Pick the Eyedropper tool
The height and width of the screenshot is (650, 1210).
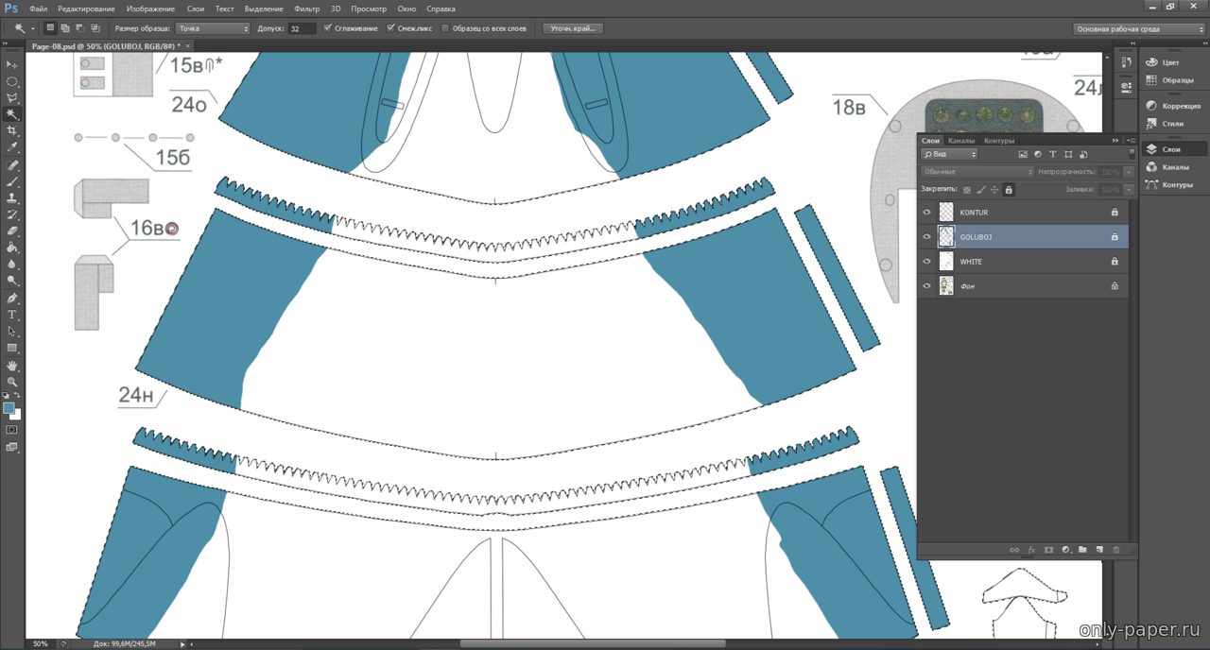(12, 148)
